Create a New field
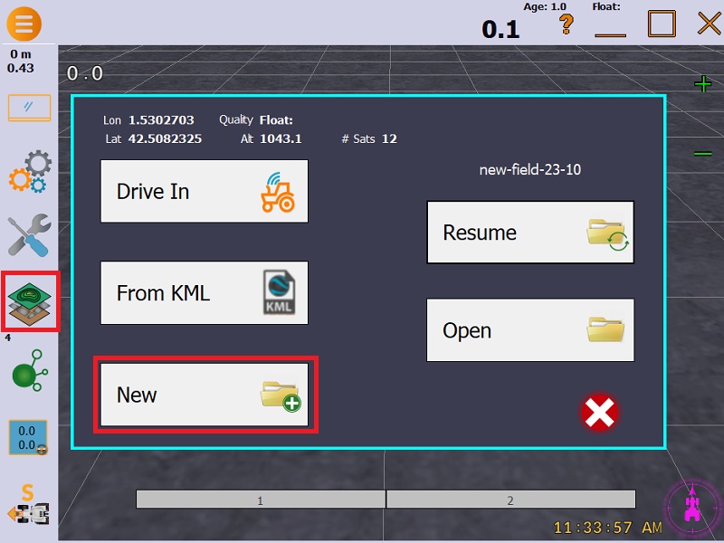This screenshot has width=724, height=543. click(x=205, y=395)
